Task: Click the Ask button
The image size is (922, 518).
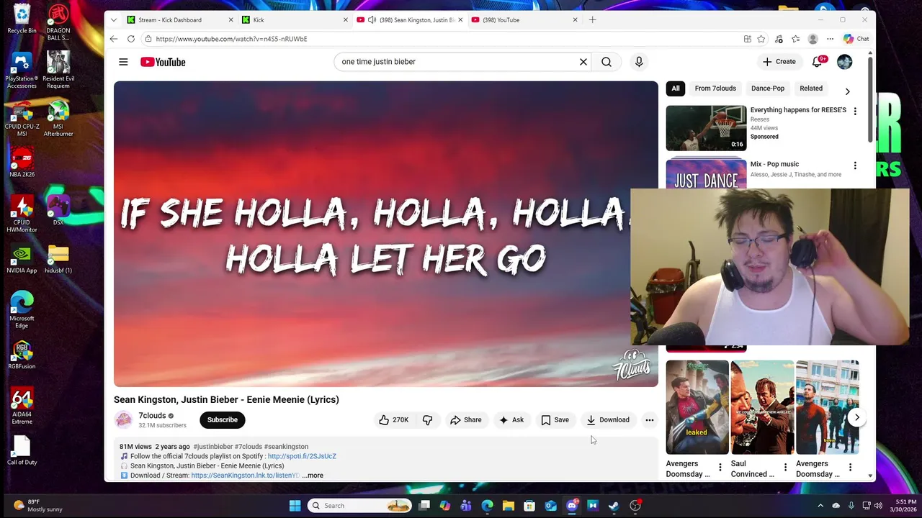Action: [x=511, y=420]
